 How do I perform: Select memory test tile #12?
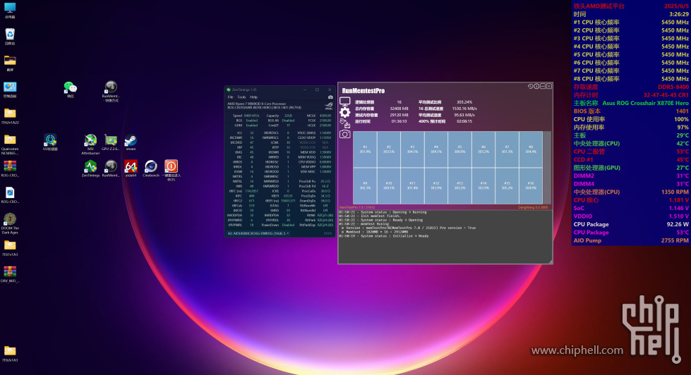[435, 186]
